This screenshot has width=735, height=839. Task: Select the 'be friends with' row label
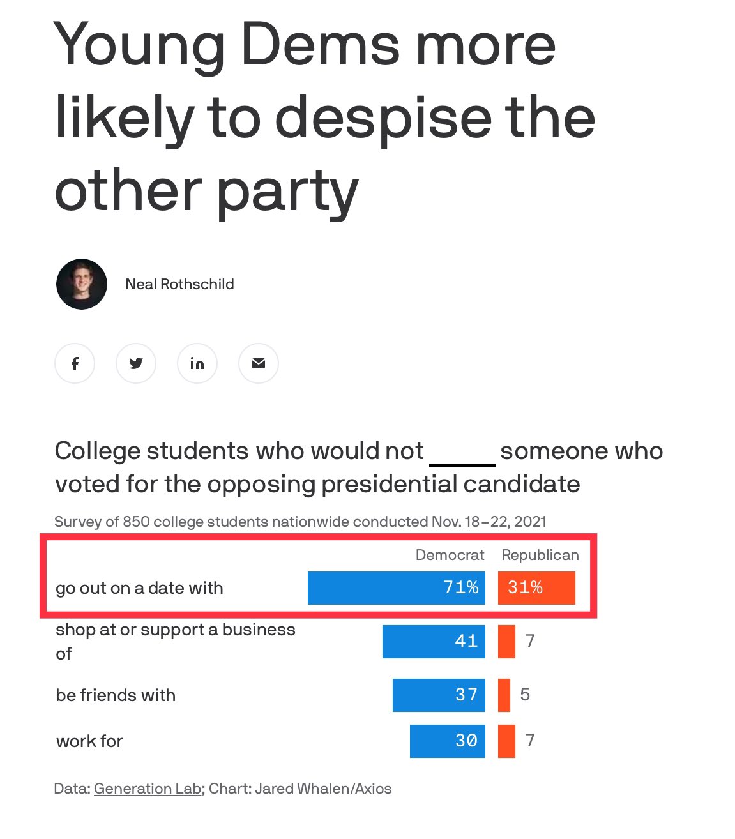click(116, 695)
